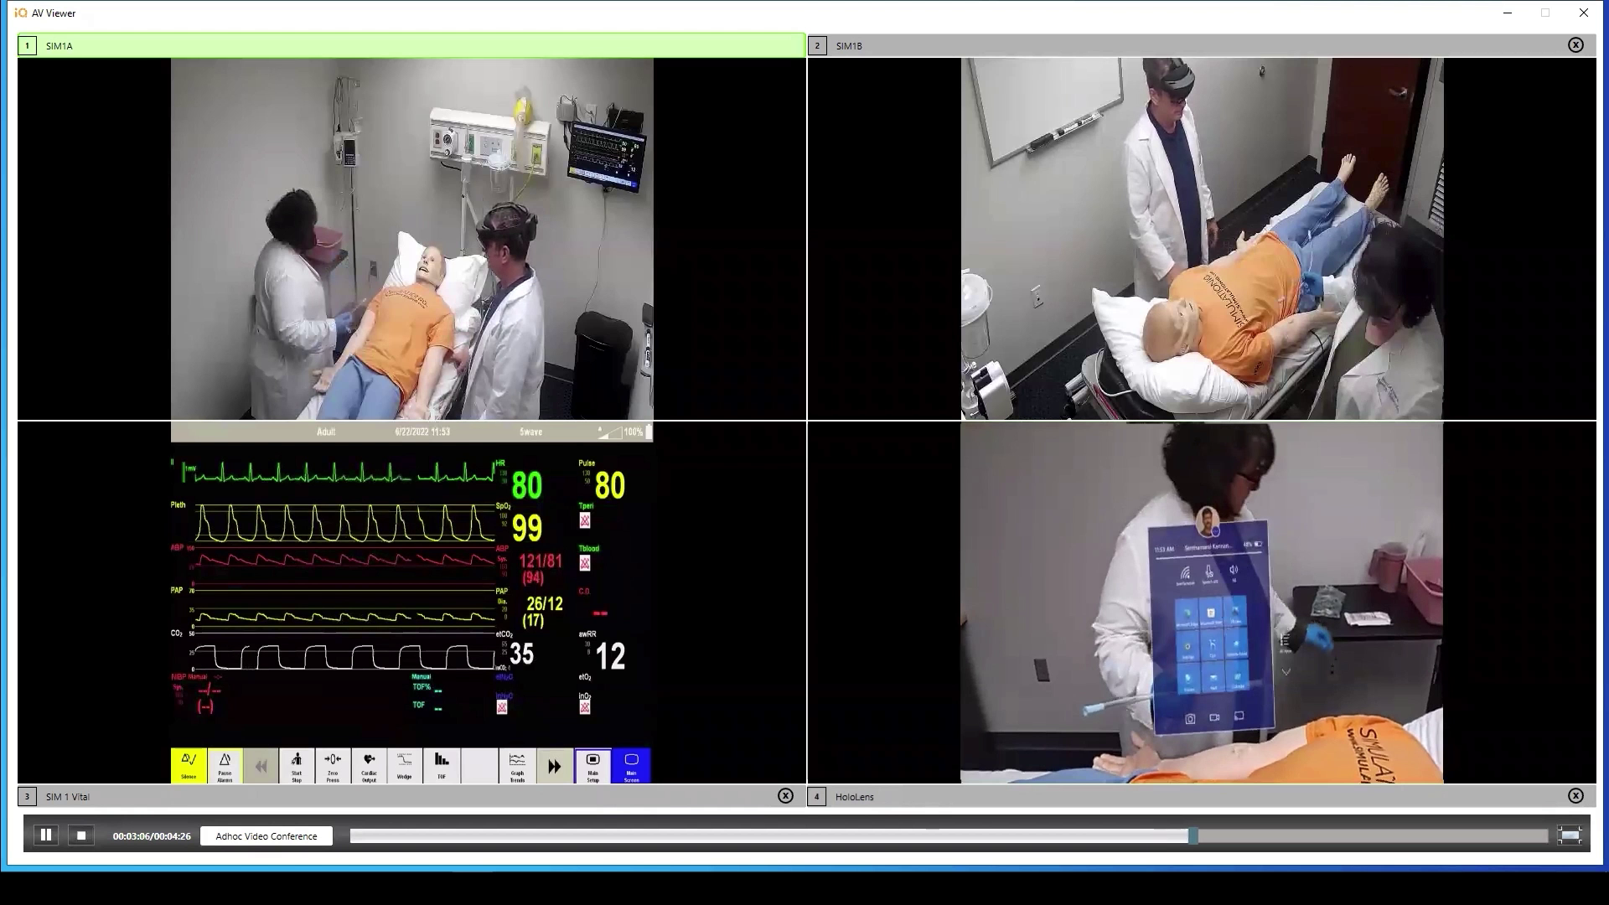Select the Zero Press icon
Image resolution: width=1609 pixels, height=905 pixels.
(x=333, y=765)
